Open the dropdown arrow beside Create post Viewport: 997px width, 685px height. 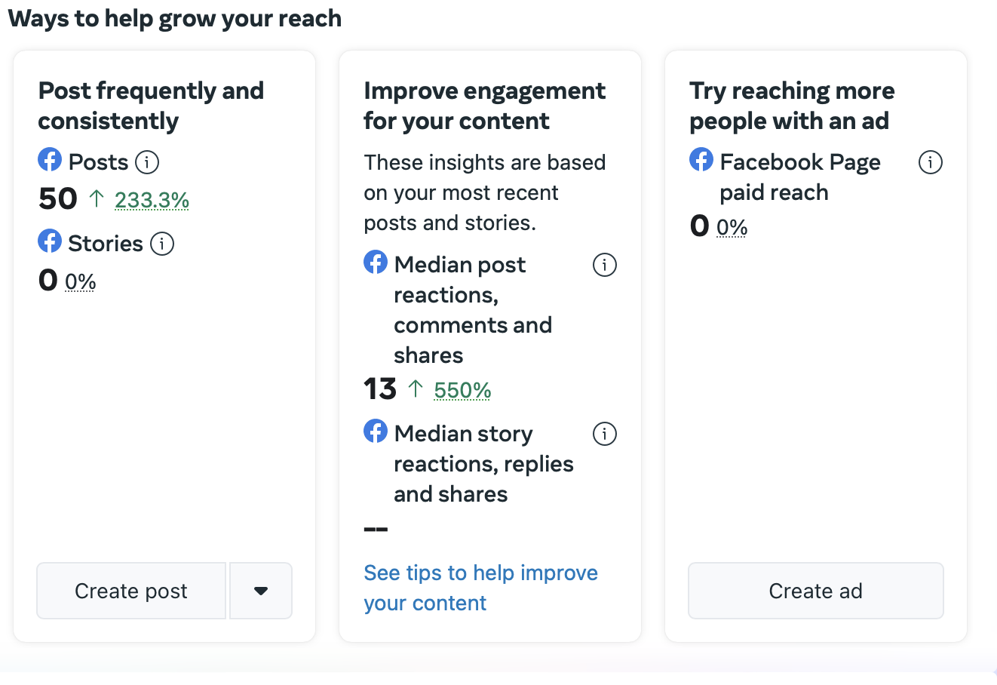(x=261, y=591)
